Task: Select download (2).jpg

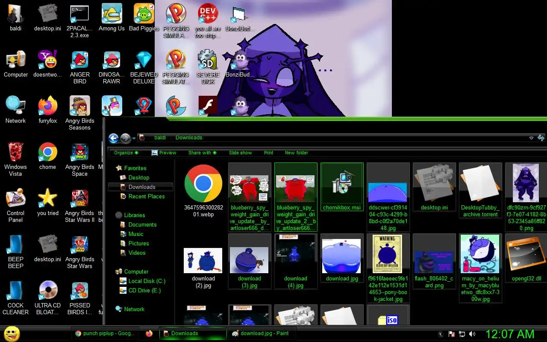Action: click(203, 262)
